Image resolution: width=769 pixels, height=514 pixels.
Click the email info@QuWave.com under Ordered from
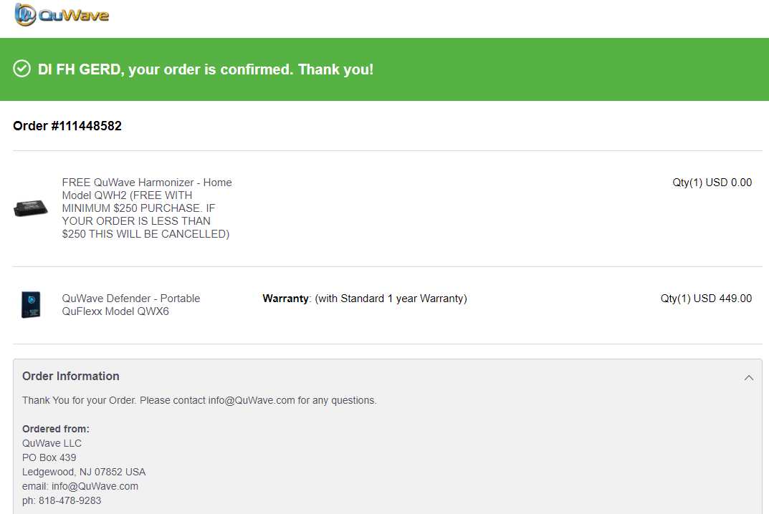[95, 486]
